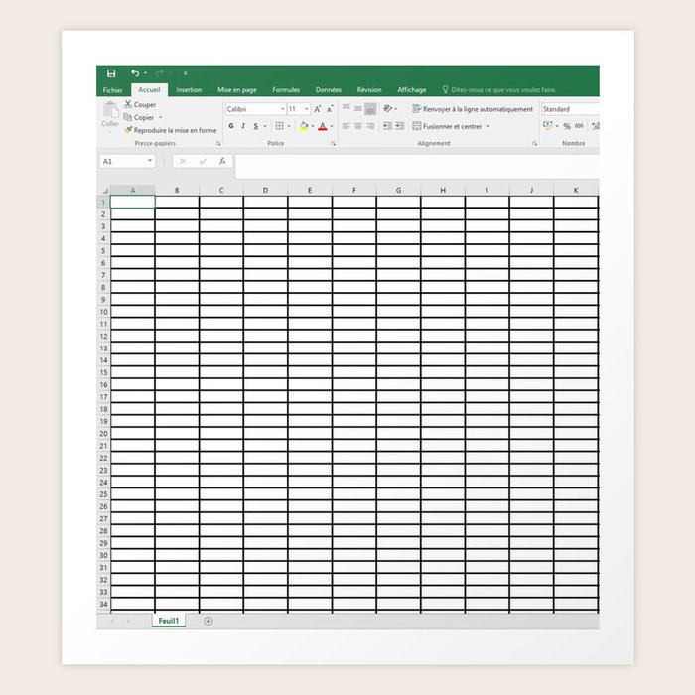Copy selection with Copier
695x695 pixels.
pyautogui.click(x=139, y=117)
